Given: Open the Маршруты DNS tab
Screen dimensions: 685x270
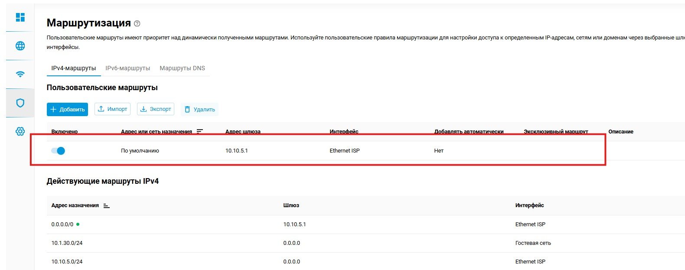Looking at the screenshot, I should [182, 68].
